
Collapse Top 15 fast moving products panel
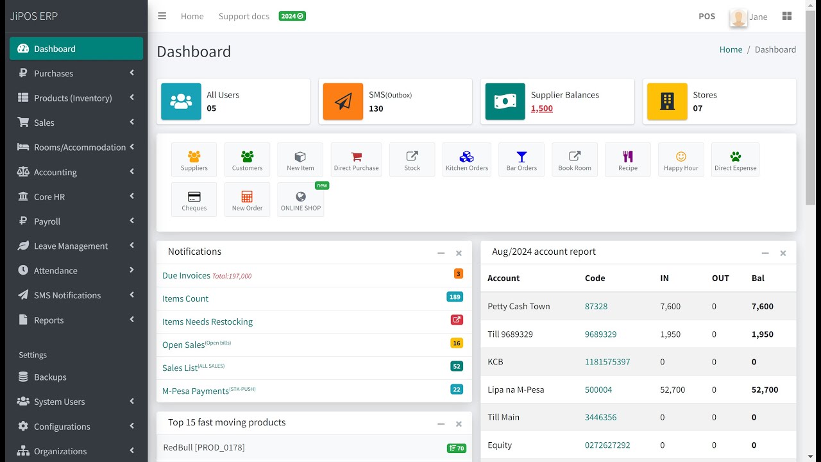(441, 424)
